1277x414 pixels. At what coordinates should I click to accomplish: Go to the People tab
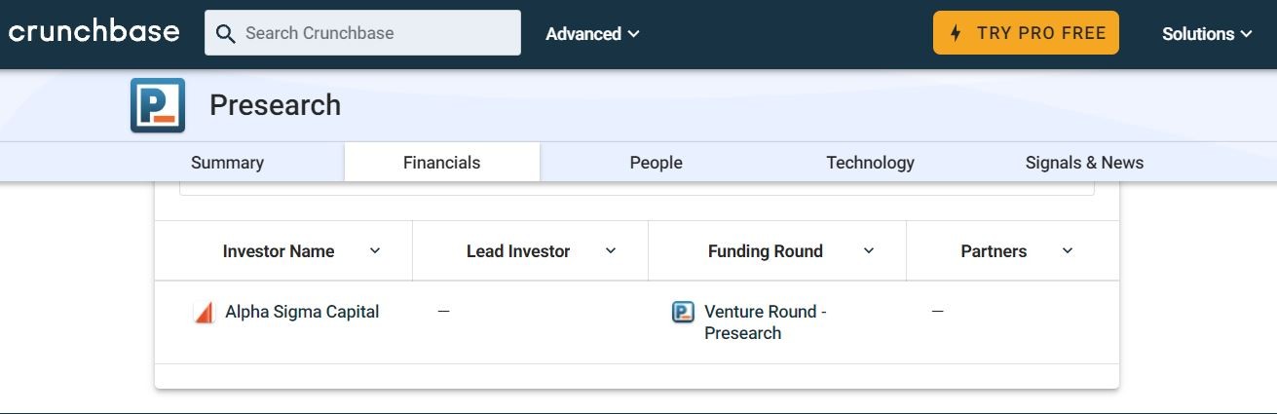(657, 163)
